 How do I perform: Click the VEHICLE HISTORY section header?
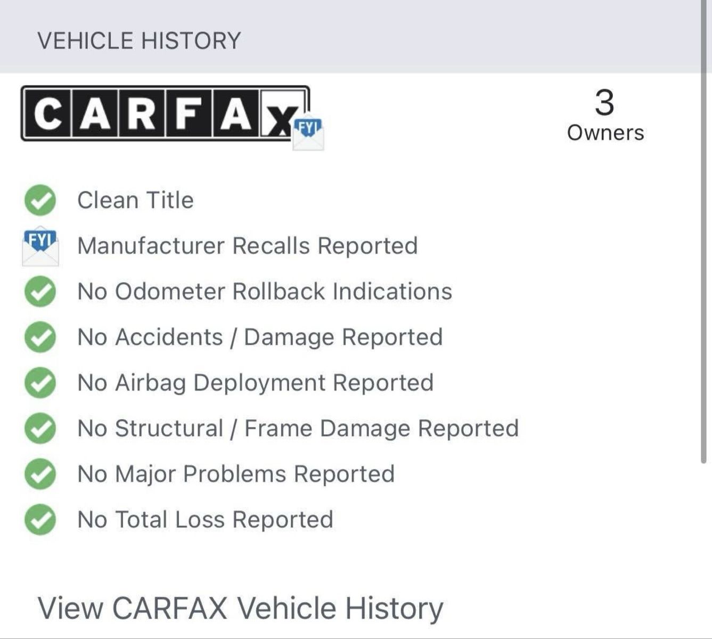click(x=139, y=41)
